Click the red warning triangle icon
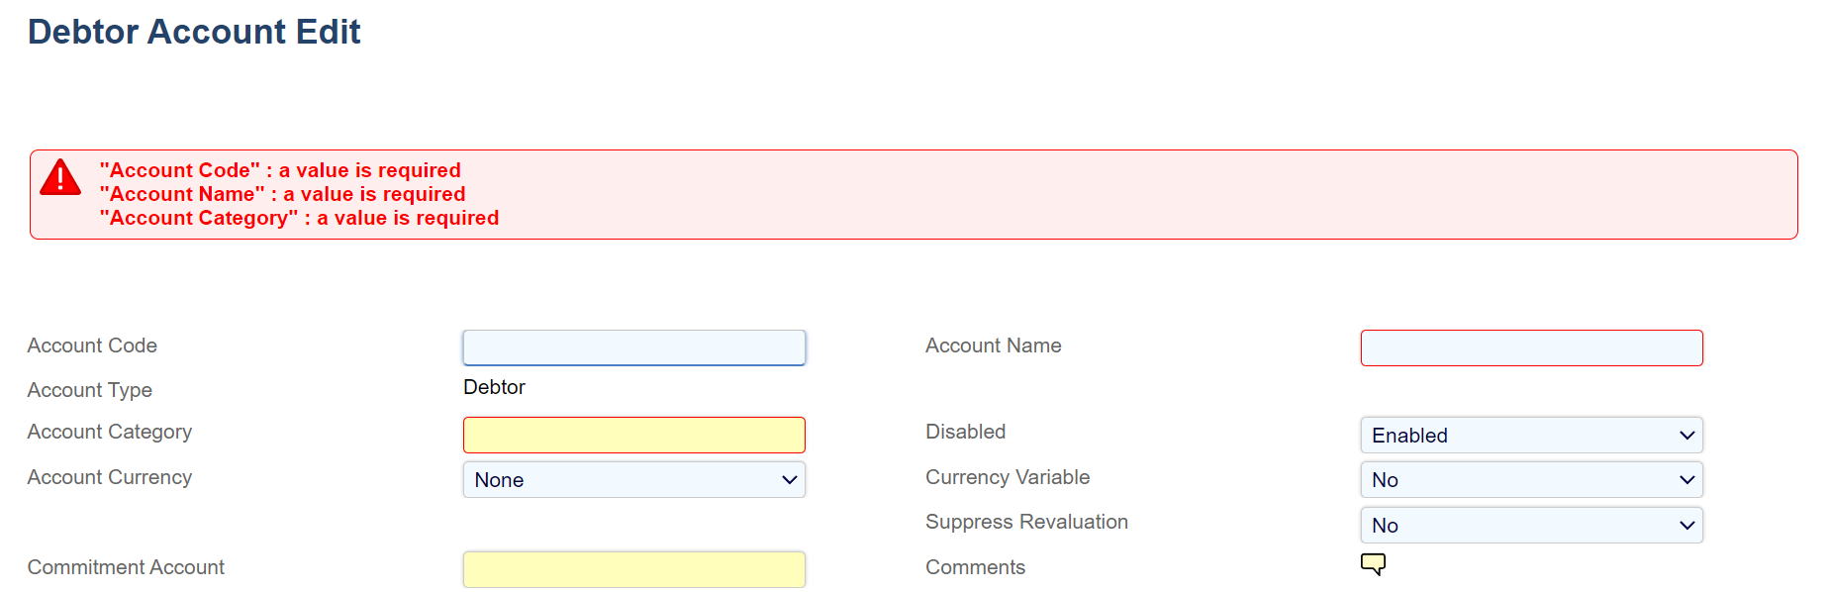The image size is (1829, 592). (x=60, y=178)
